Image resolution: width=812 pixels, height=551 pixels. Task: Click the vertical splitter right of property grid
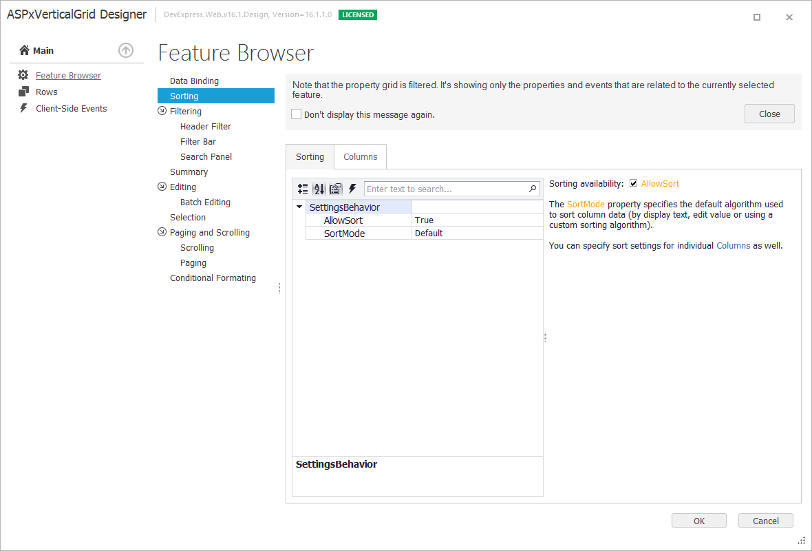click(x=545, y=337)
